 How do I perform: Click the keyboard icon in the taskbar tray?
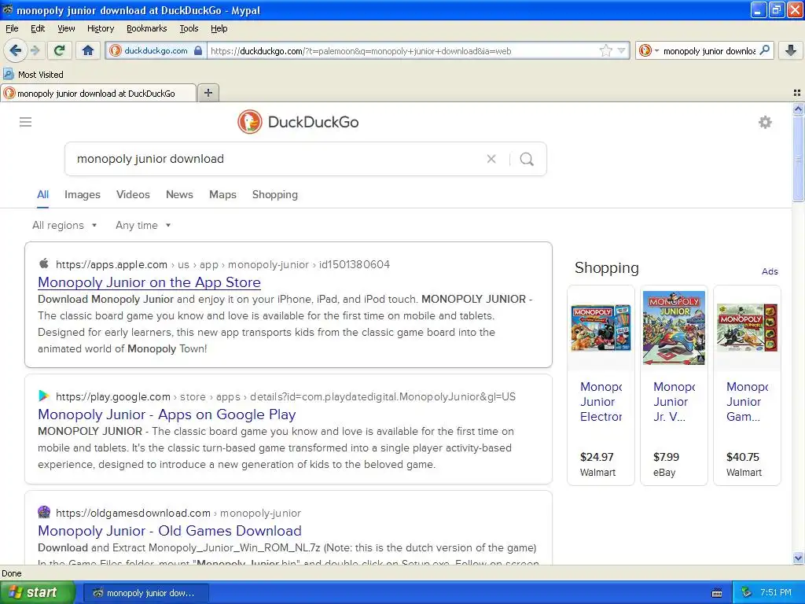717,593
